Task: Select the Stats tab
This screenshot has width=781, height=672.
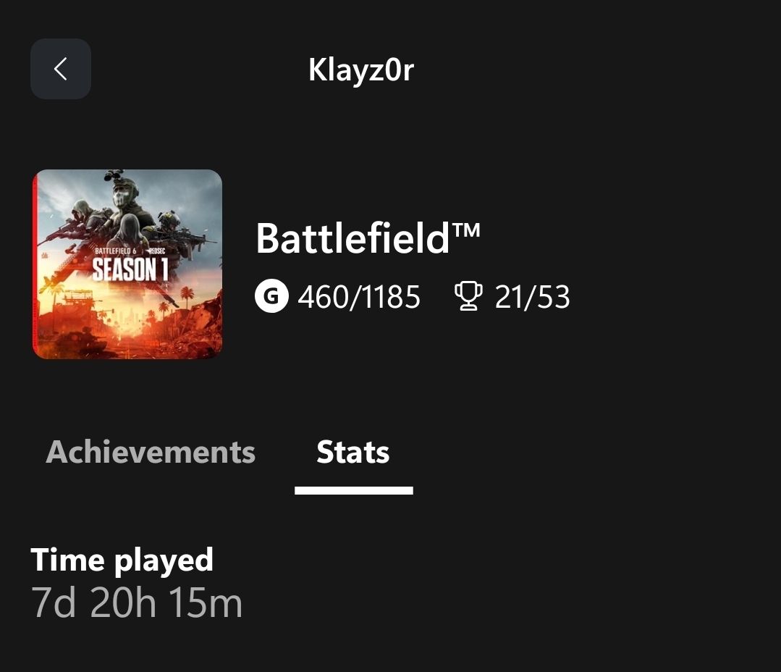Action: [x=353, y=453]
